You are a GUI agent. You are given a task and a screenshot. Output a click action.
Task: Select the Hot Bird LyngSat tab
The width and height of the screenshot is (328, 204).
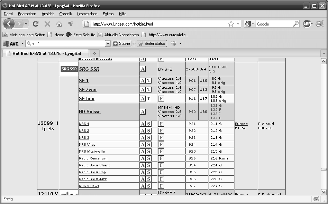pyautogui.click(x=45, y=54)
